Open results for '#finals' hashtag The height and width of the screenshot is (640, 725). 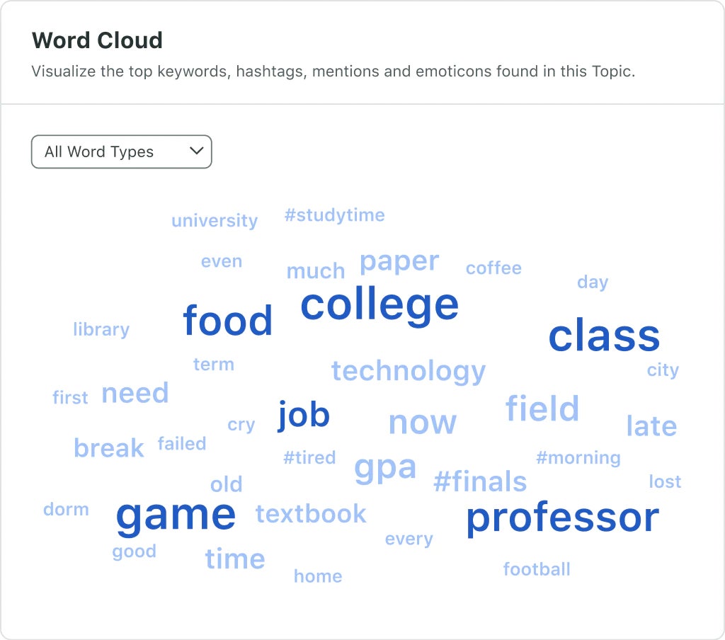pyautogui.click(x=481, y=481)
